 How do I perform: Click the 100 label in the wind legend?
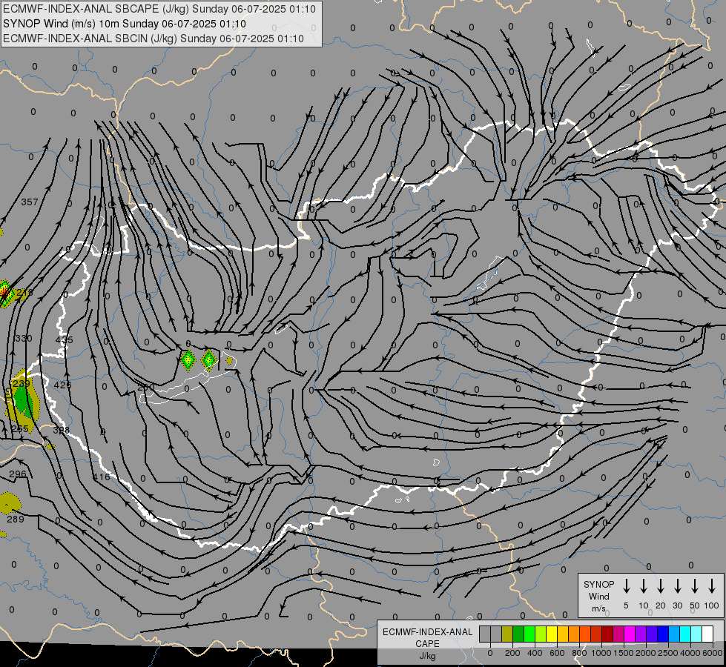[x=712, y=605]
